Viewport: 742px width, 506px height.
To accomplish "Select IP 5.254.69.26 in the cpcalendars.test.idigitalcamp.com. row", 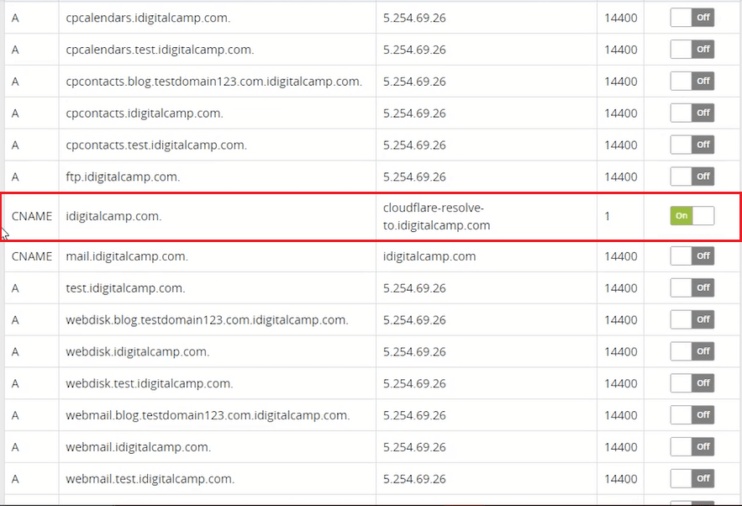I will tap(414, 50).
